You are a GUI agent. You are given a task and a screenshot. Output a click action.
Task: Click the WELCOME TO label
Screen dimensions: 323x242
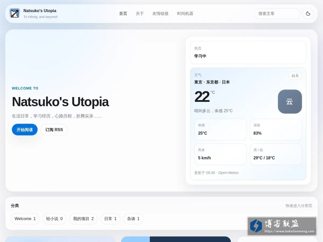pos(25,88)
